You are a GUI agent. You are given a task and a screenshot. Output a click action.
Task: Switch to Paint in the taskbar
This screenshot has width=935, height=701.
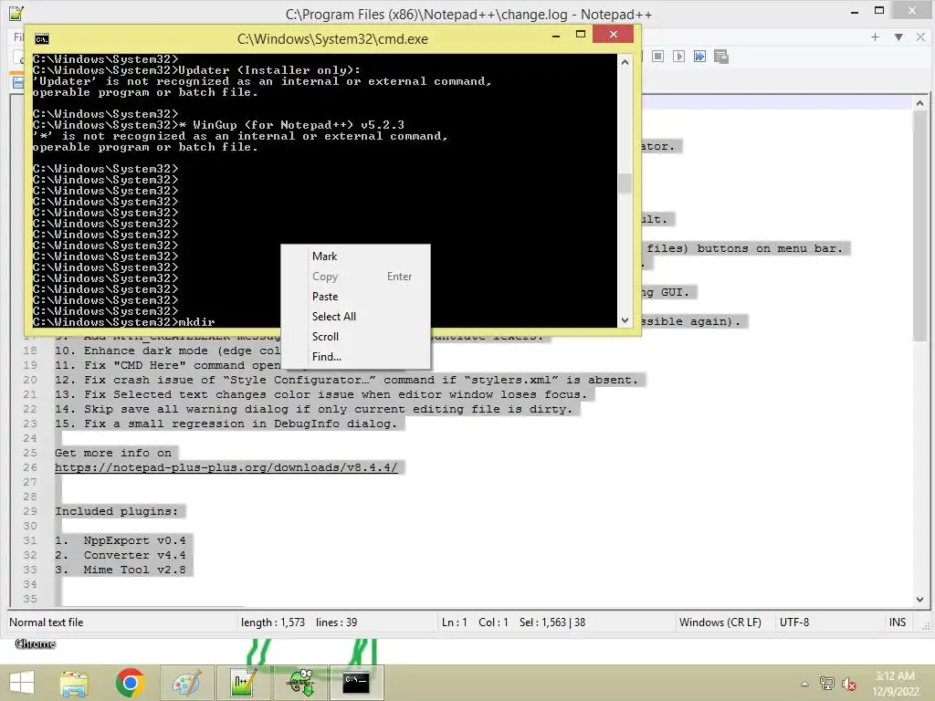pos(186,683)
